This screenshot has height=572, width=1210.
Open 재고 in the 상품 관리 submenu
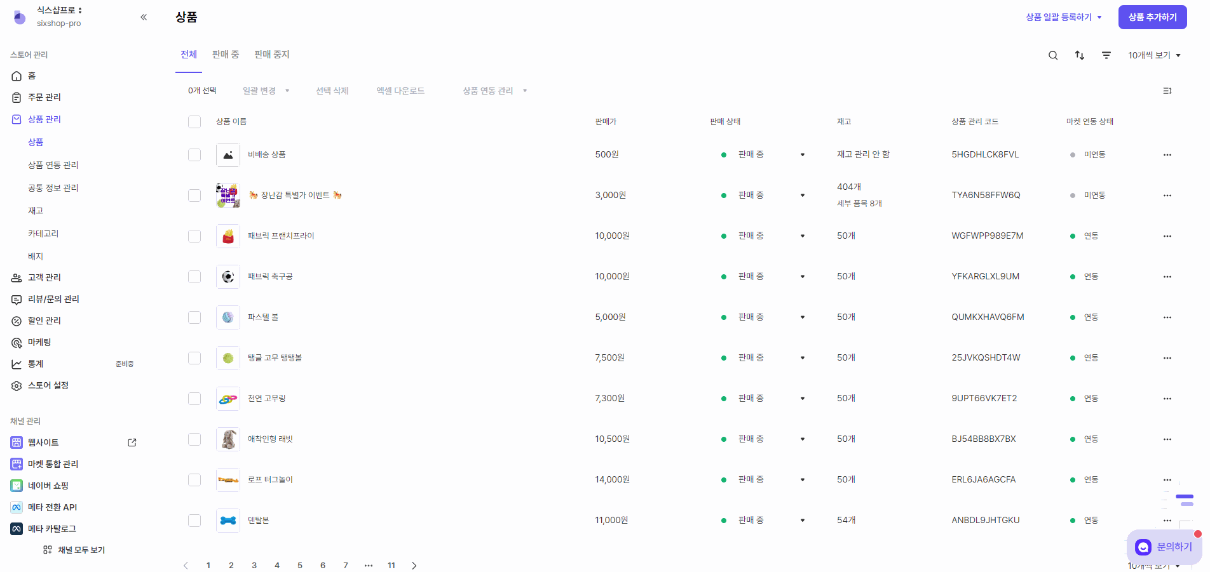(36, 211)
